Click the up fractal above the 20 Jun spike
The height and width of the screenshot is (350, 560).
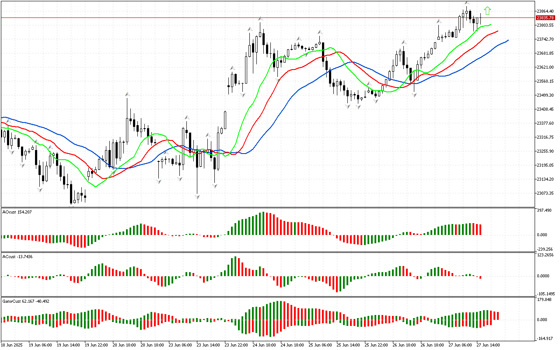point(127,94)
